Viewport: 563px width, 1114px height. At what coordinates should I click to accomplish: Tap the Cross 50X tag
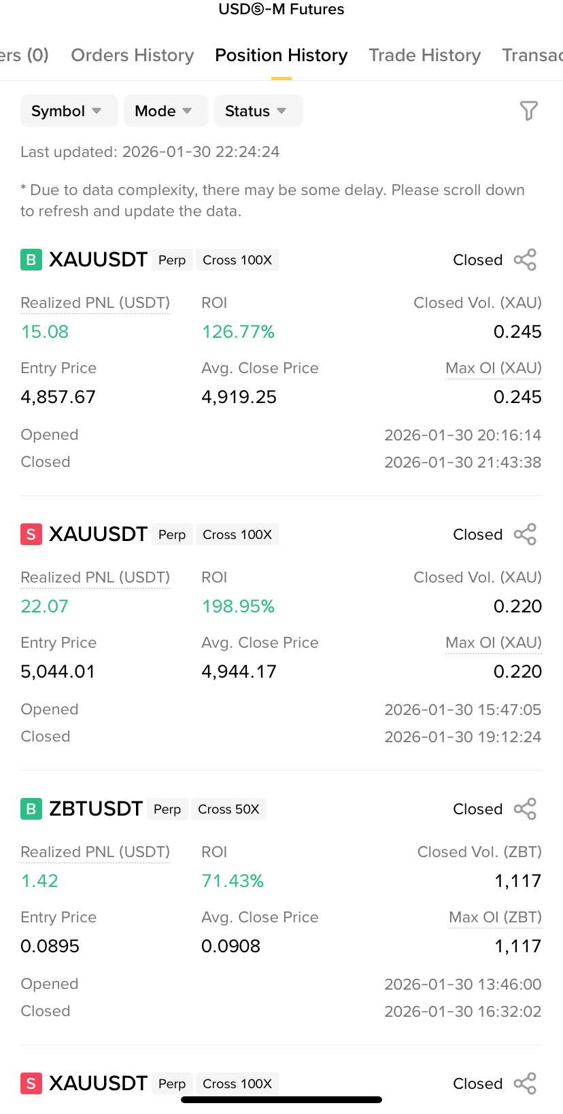point(228,809)
